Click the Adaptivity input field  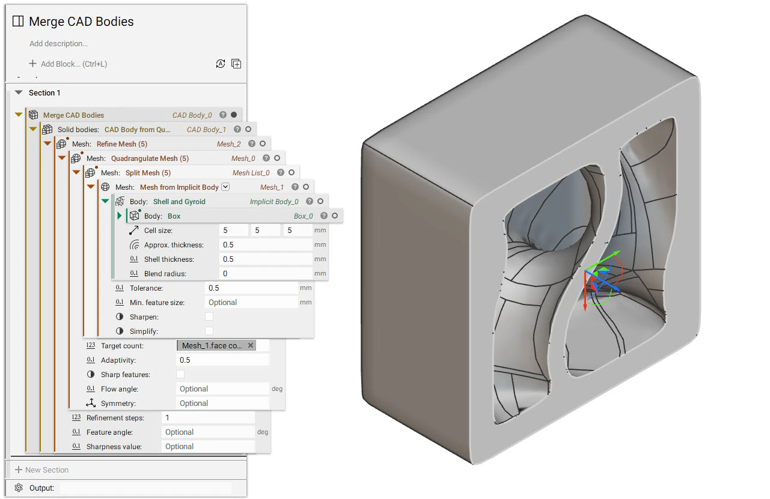pos(222,360)
